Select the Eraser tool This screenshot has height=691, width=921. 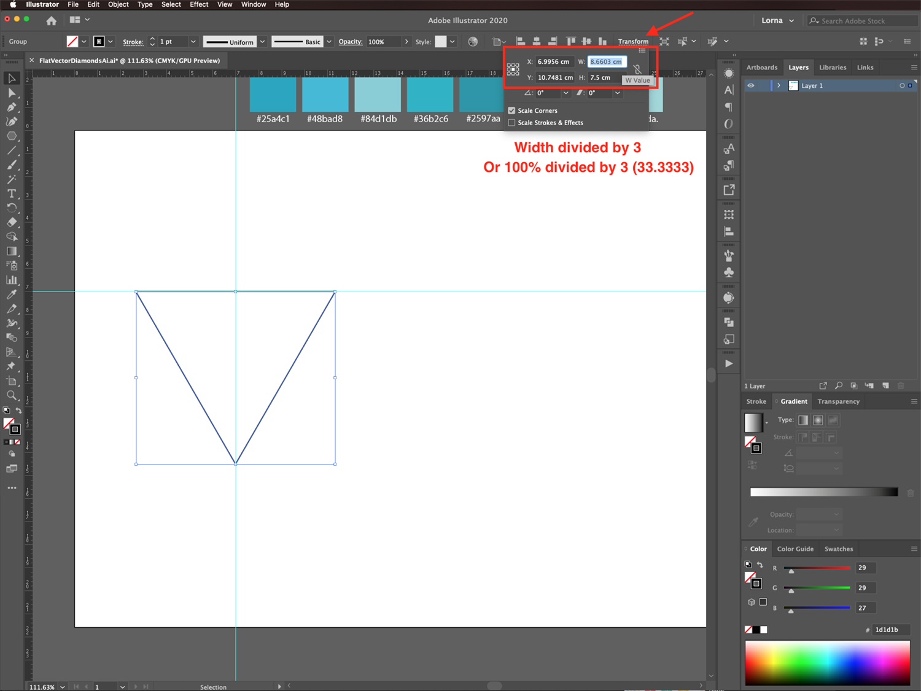pos(12,222)
